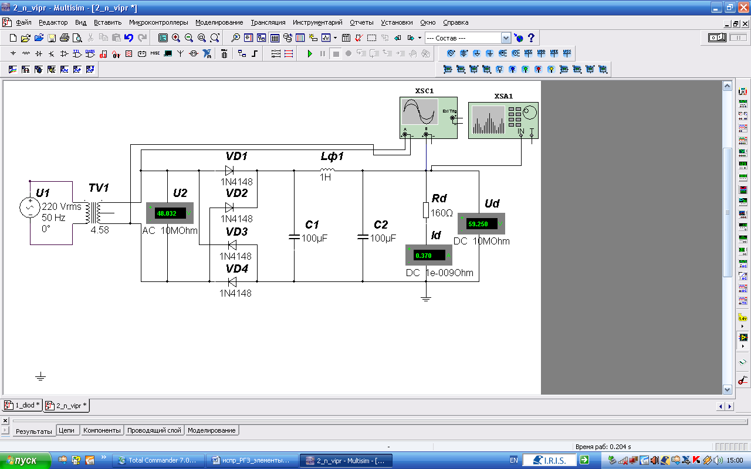This screenshot has width=751, height=469.
Task: Click the vertical scrollbar down arrow
Action: 728,389
